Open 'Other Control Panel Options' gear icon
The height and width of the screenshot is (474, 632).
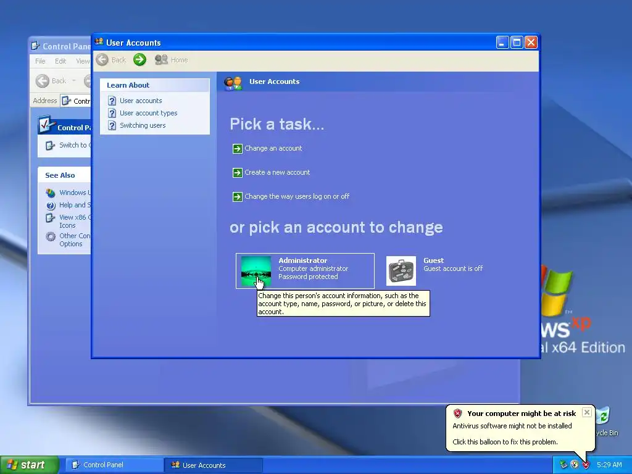pos(51,236)
